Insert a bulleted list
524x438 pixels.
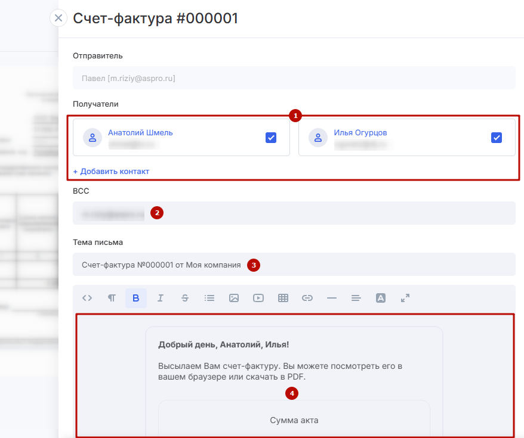click(x=209, y=298)
